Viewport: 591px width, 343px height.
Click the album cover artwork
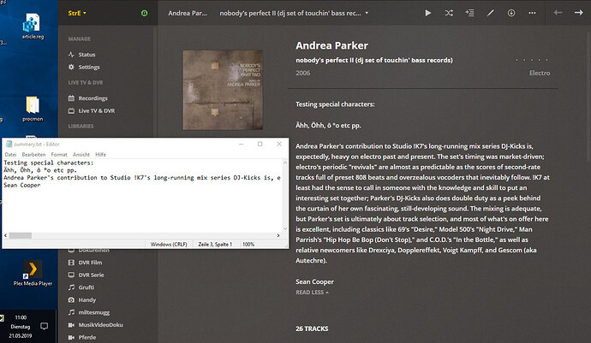223,90
